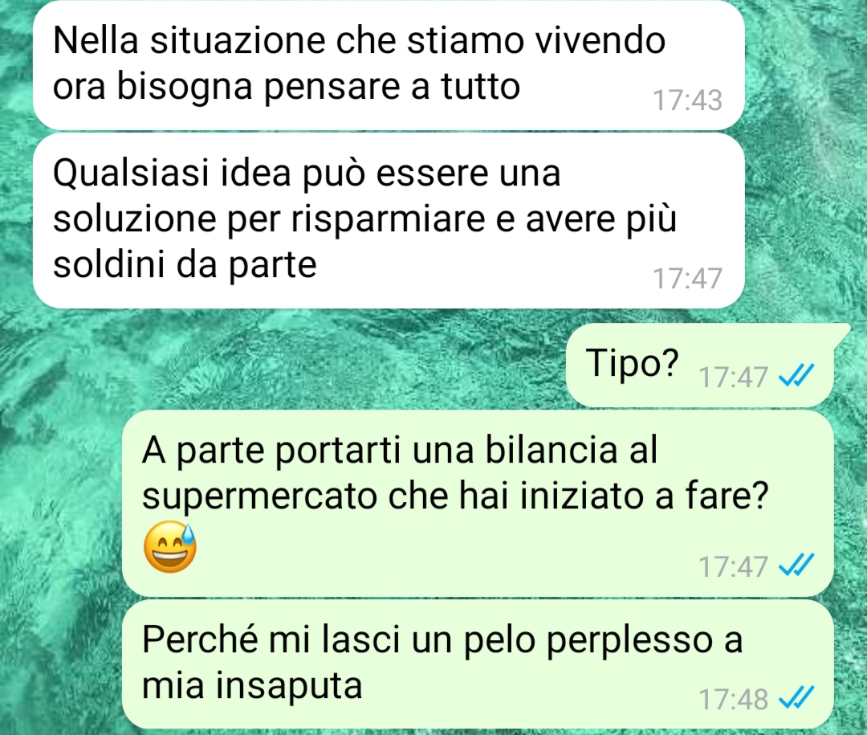This screenshot has height=735, width=867.
Task: Select message 'Perché mi lasci un pelo perplesso'
Action: (x=478, y=664)
